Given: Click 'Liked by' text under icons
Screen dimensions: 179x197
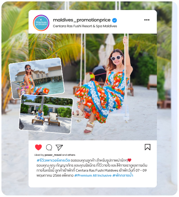Looking at the screenshot, I should [39, 155].
